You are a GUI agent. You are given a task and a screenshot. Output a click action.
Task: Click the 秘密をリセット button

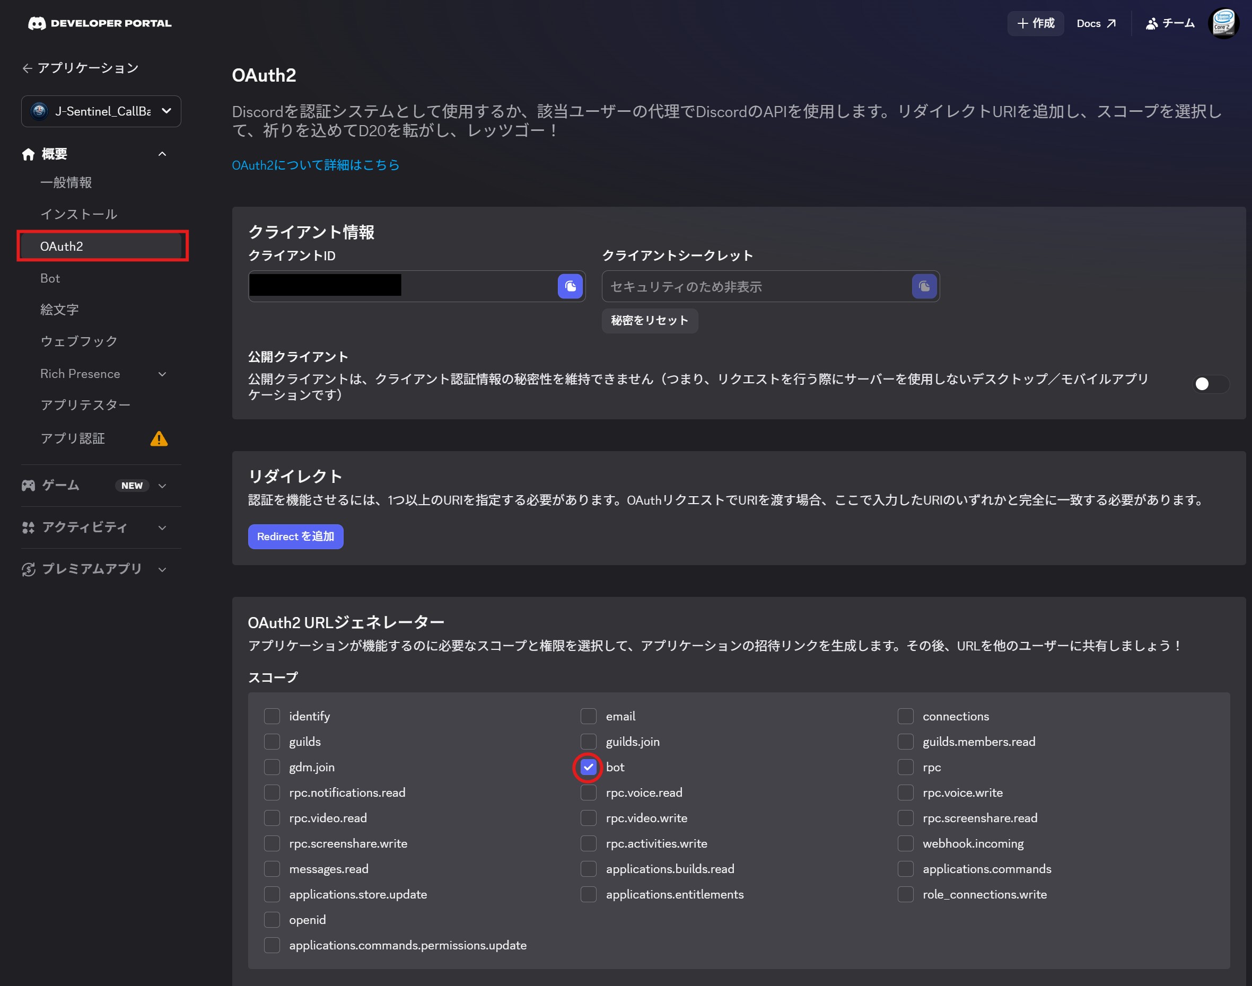click(650, 320)
